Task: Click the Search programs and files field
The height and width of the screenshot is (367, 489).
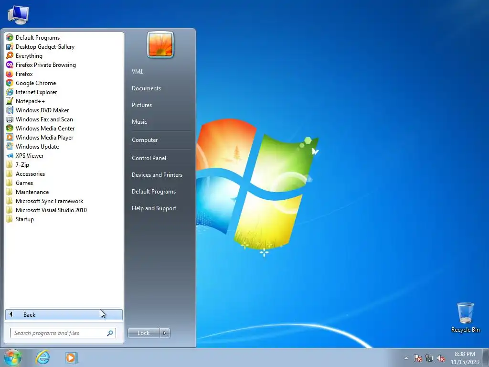Action: point(63,333)
